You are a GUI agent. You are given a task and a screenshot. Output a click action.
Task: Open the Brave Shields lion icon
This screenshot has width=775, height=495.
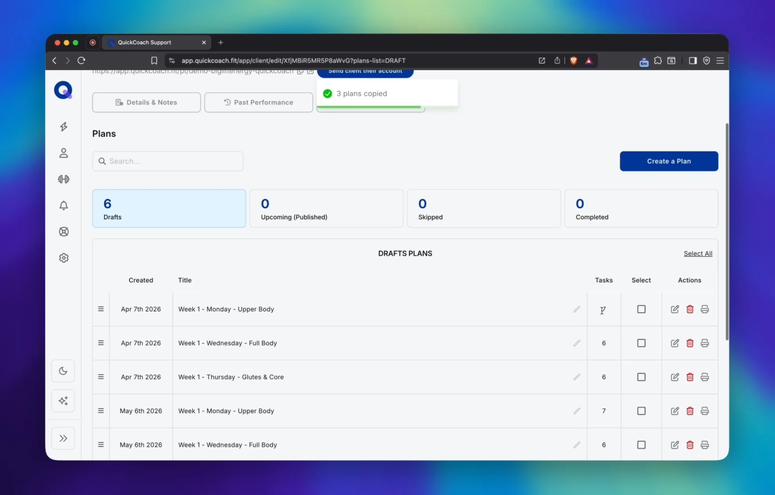573,60
